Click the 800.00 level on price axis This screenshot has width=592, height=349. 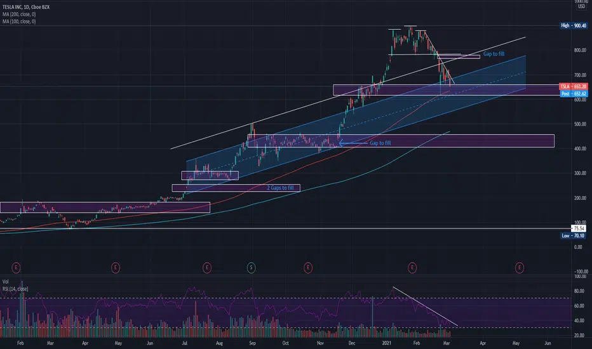(580, 50)
